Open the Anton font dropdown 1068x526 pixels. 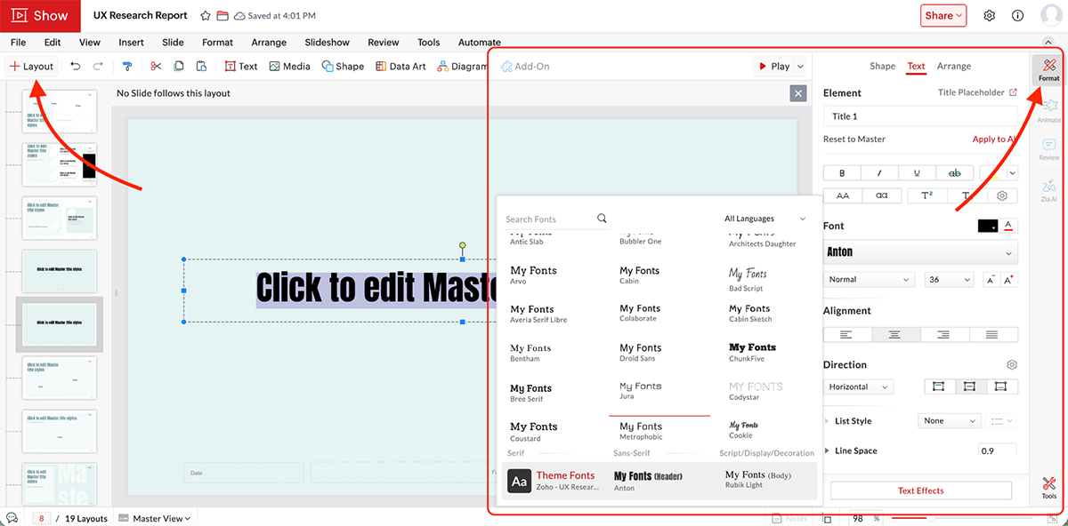pyautogui.click(x=920, y=251)
